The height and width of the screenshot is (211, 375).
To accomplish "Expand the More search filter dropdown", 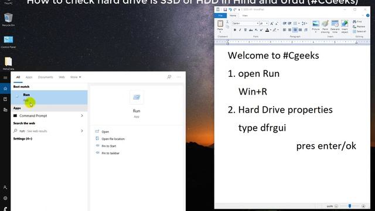I will point(76,77).
